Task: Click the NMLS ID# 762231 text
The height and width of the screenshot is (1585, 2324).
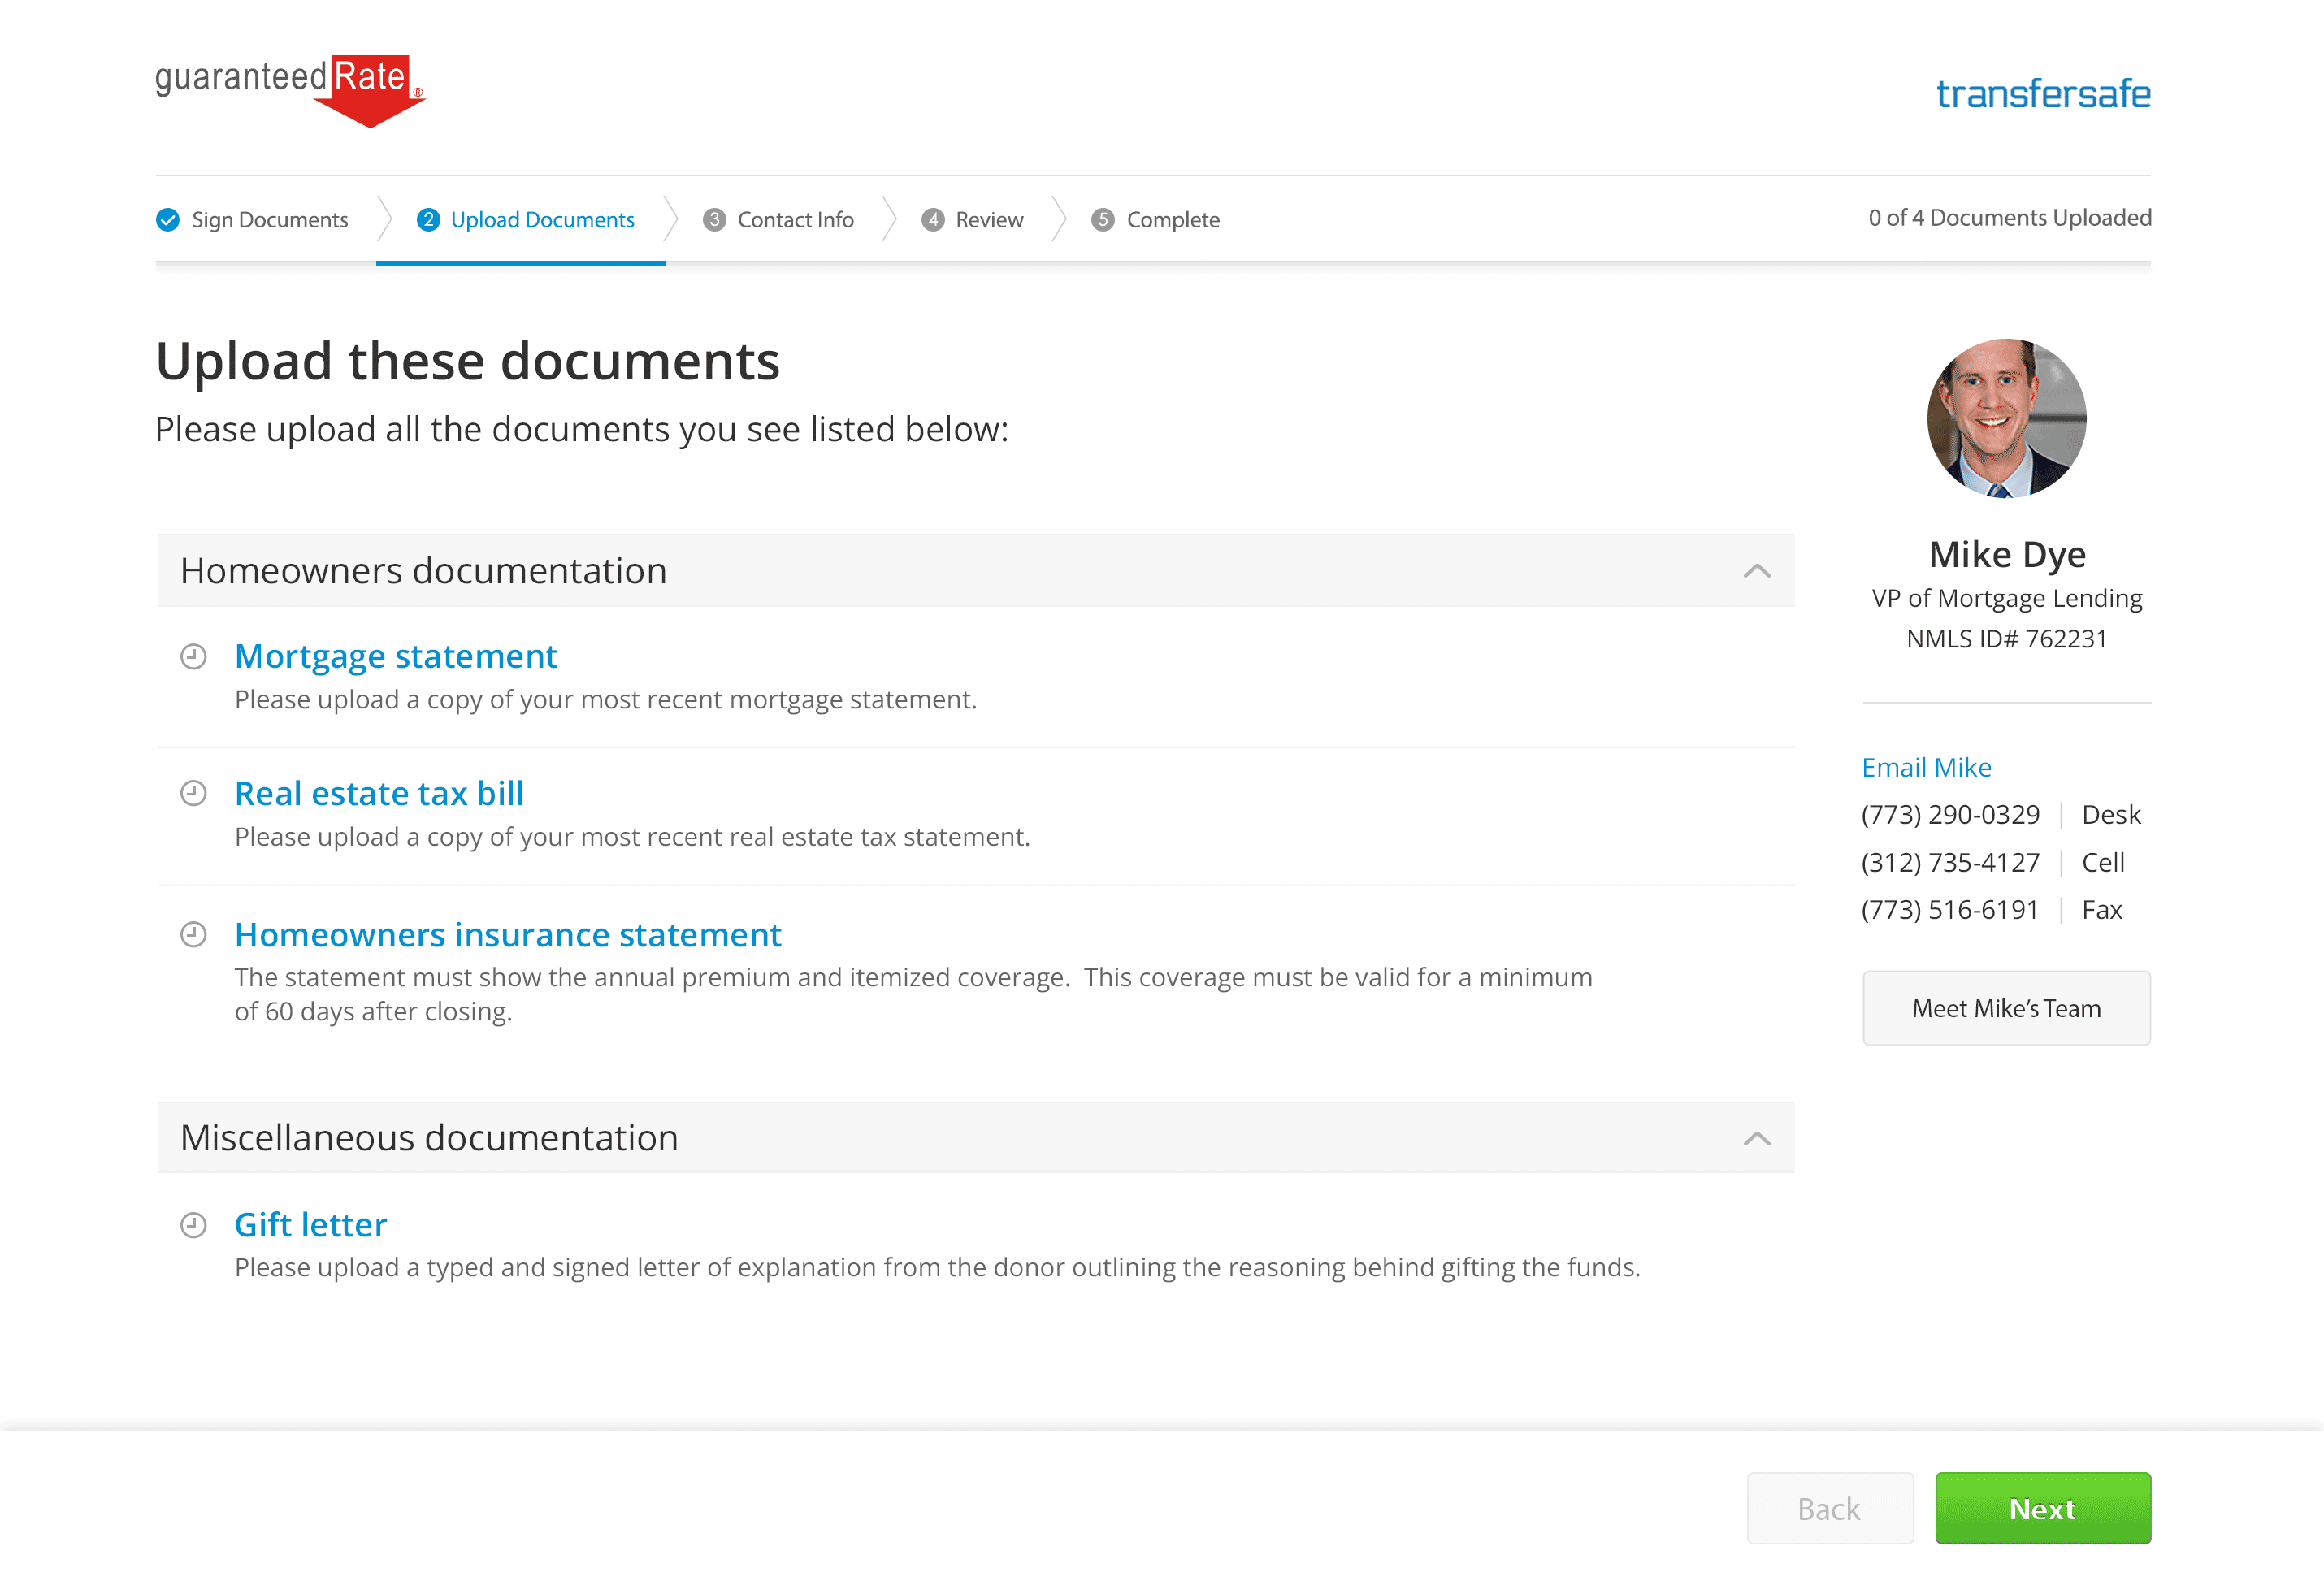Action: tap(2006, 639)
